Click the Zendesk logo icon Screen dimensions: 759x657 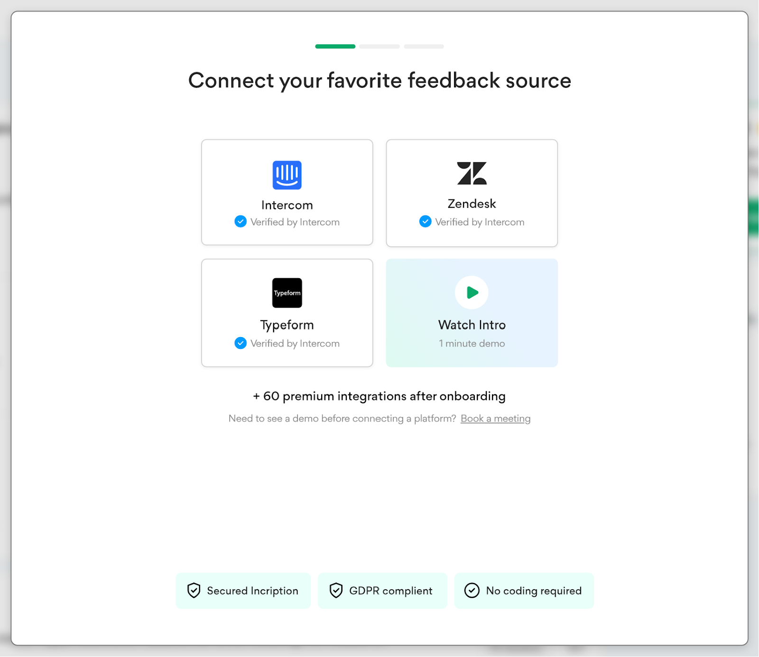[x=472, y=173]
